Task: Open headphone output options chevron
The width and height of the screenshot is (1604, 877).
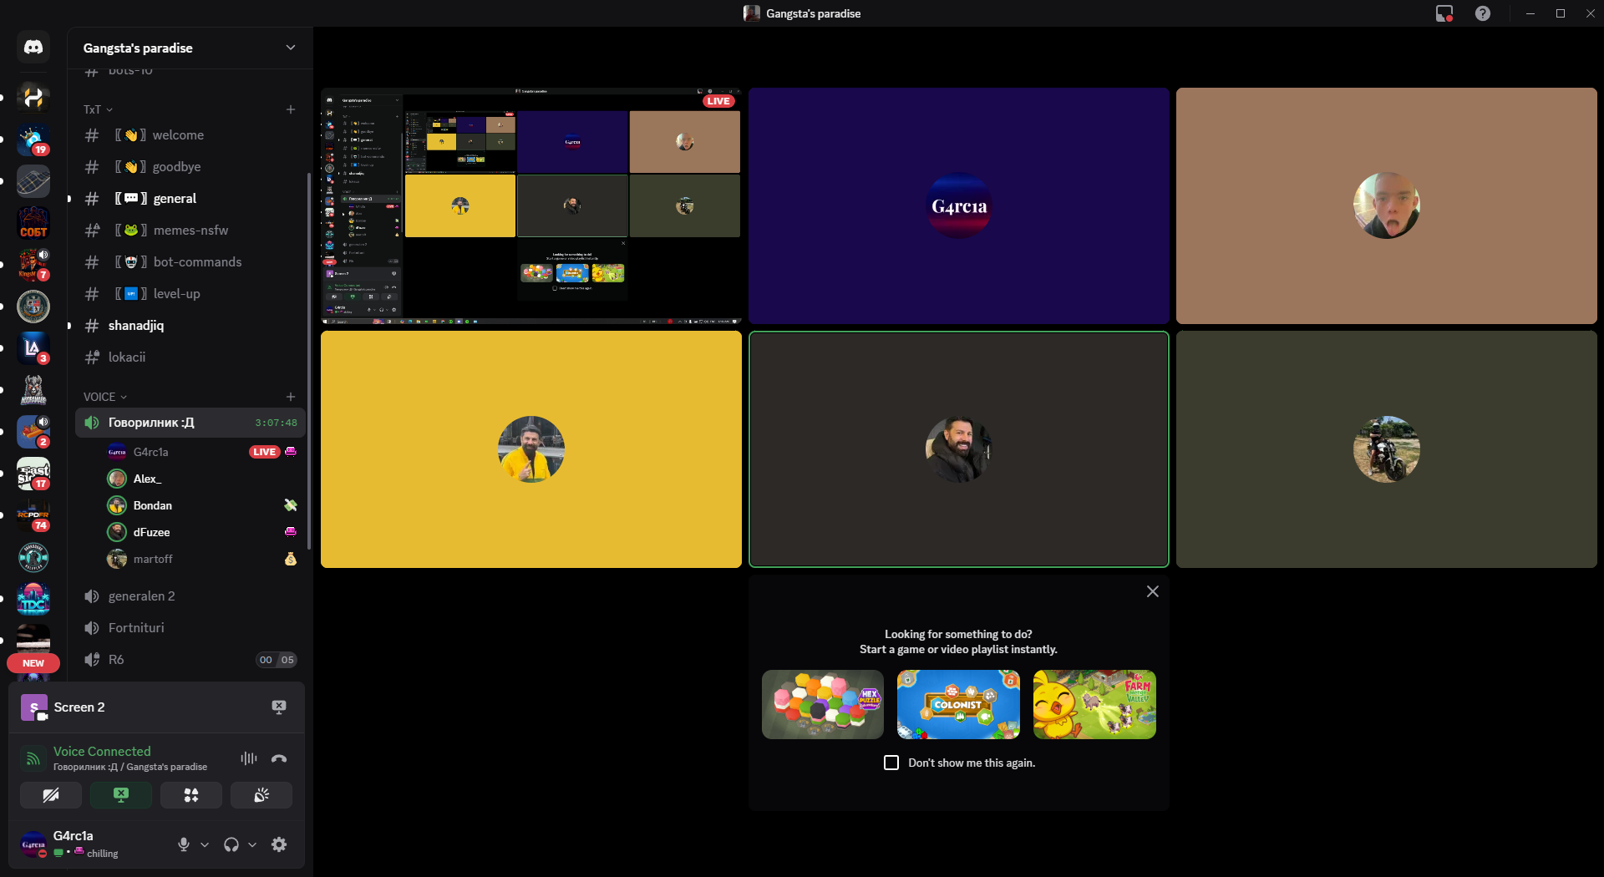Action: tap(252, 844)
